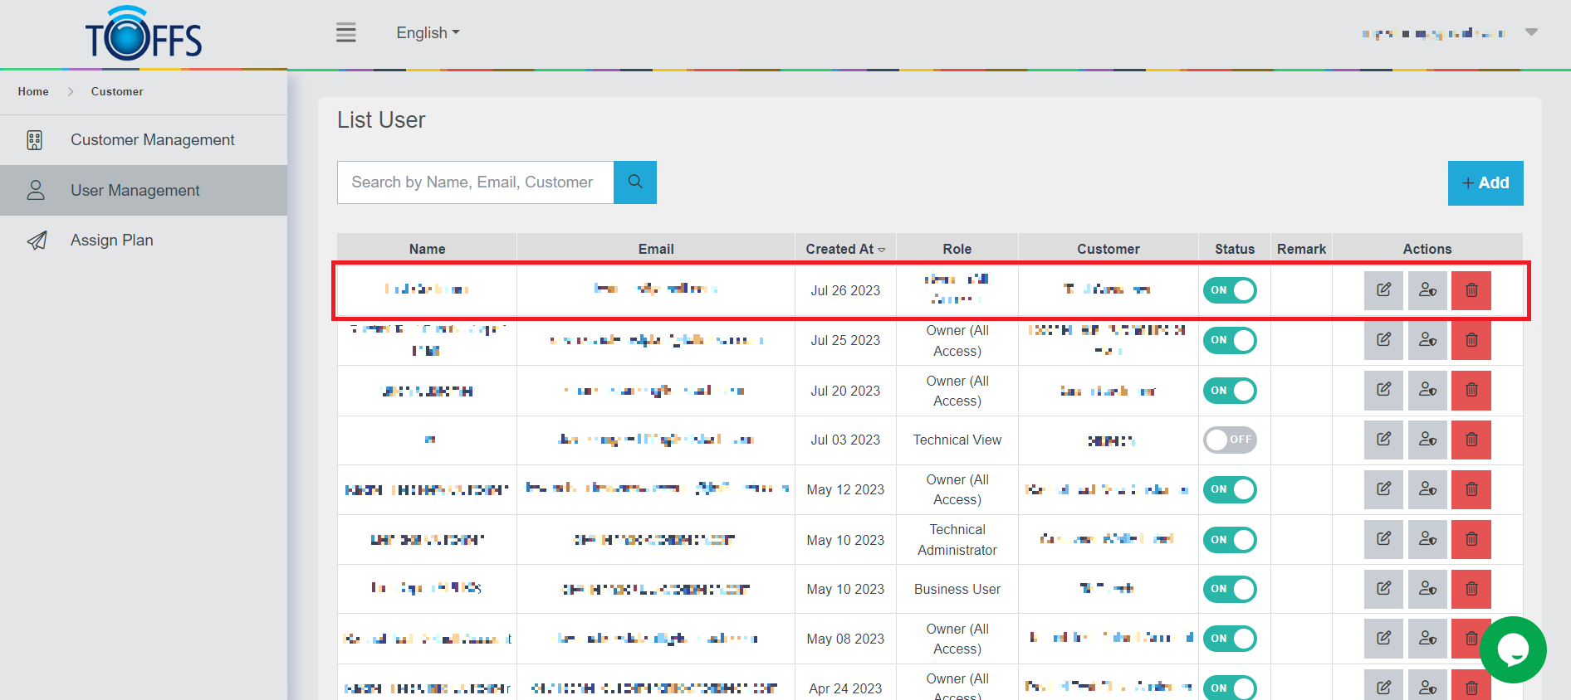Viewport: 1571px width, 700px height.
Task: Select Assign Plan in the sidebar
Action: [112, 241]
